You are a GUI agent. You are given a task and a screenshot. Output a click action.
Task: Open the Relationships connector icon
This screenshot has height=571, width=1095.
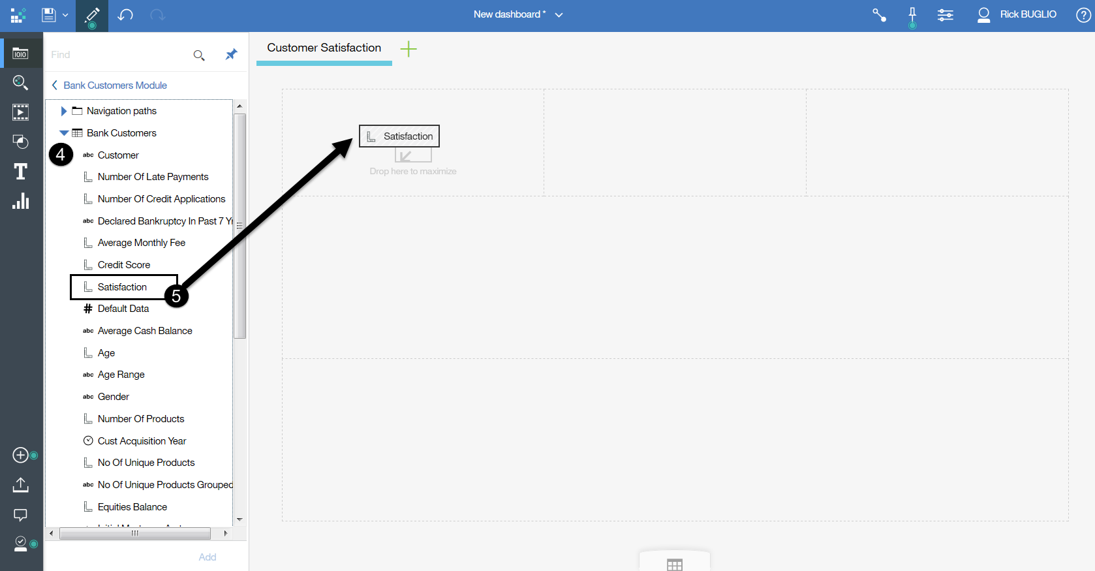(880, 14)
